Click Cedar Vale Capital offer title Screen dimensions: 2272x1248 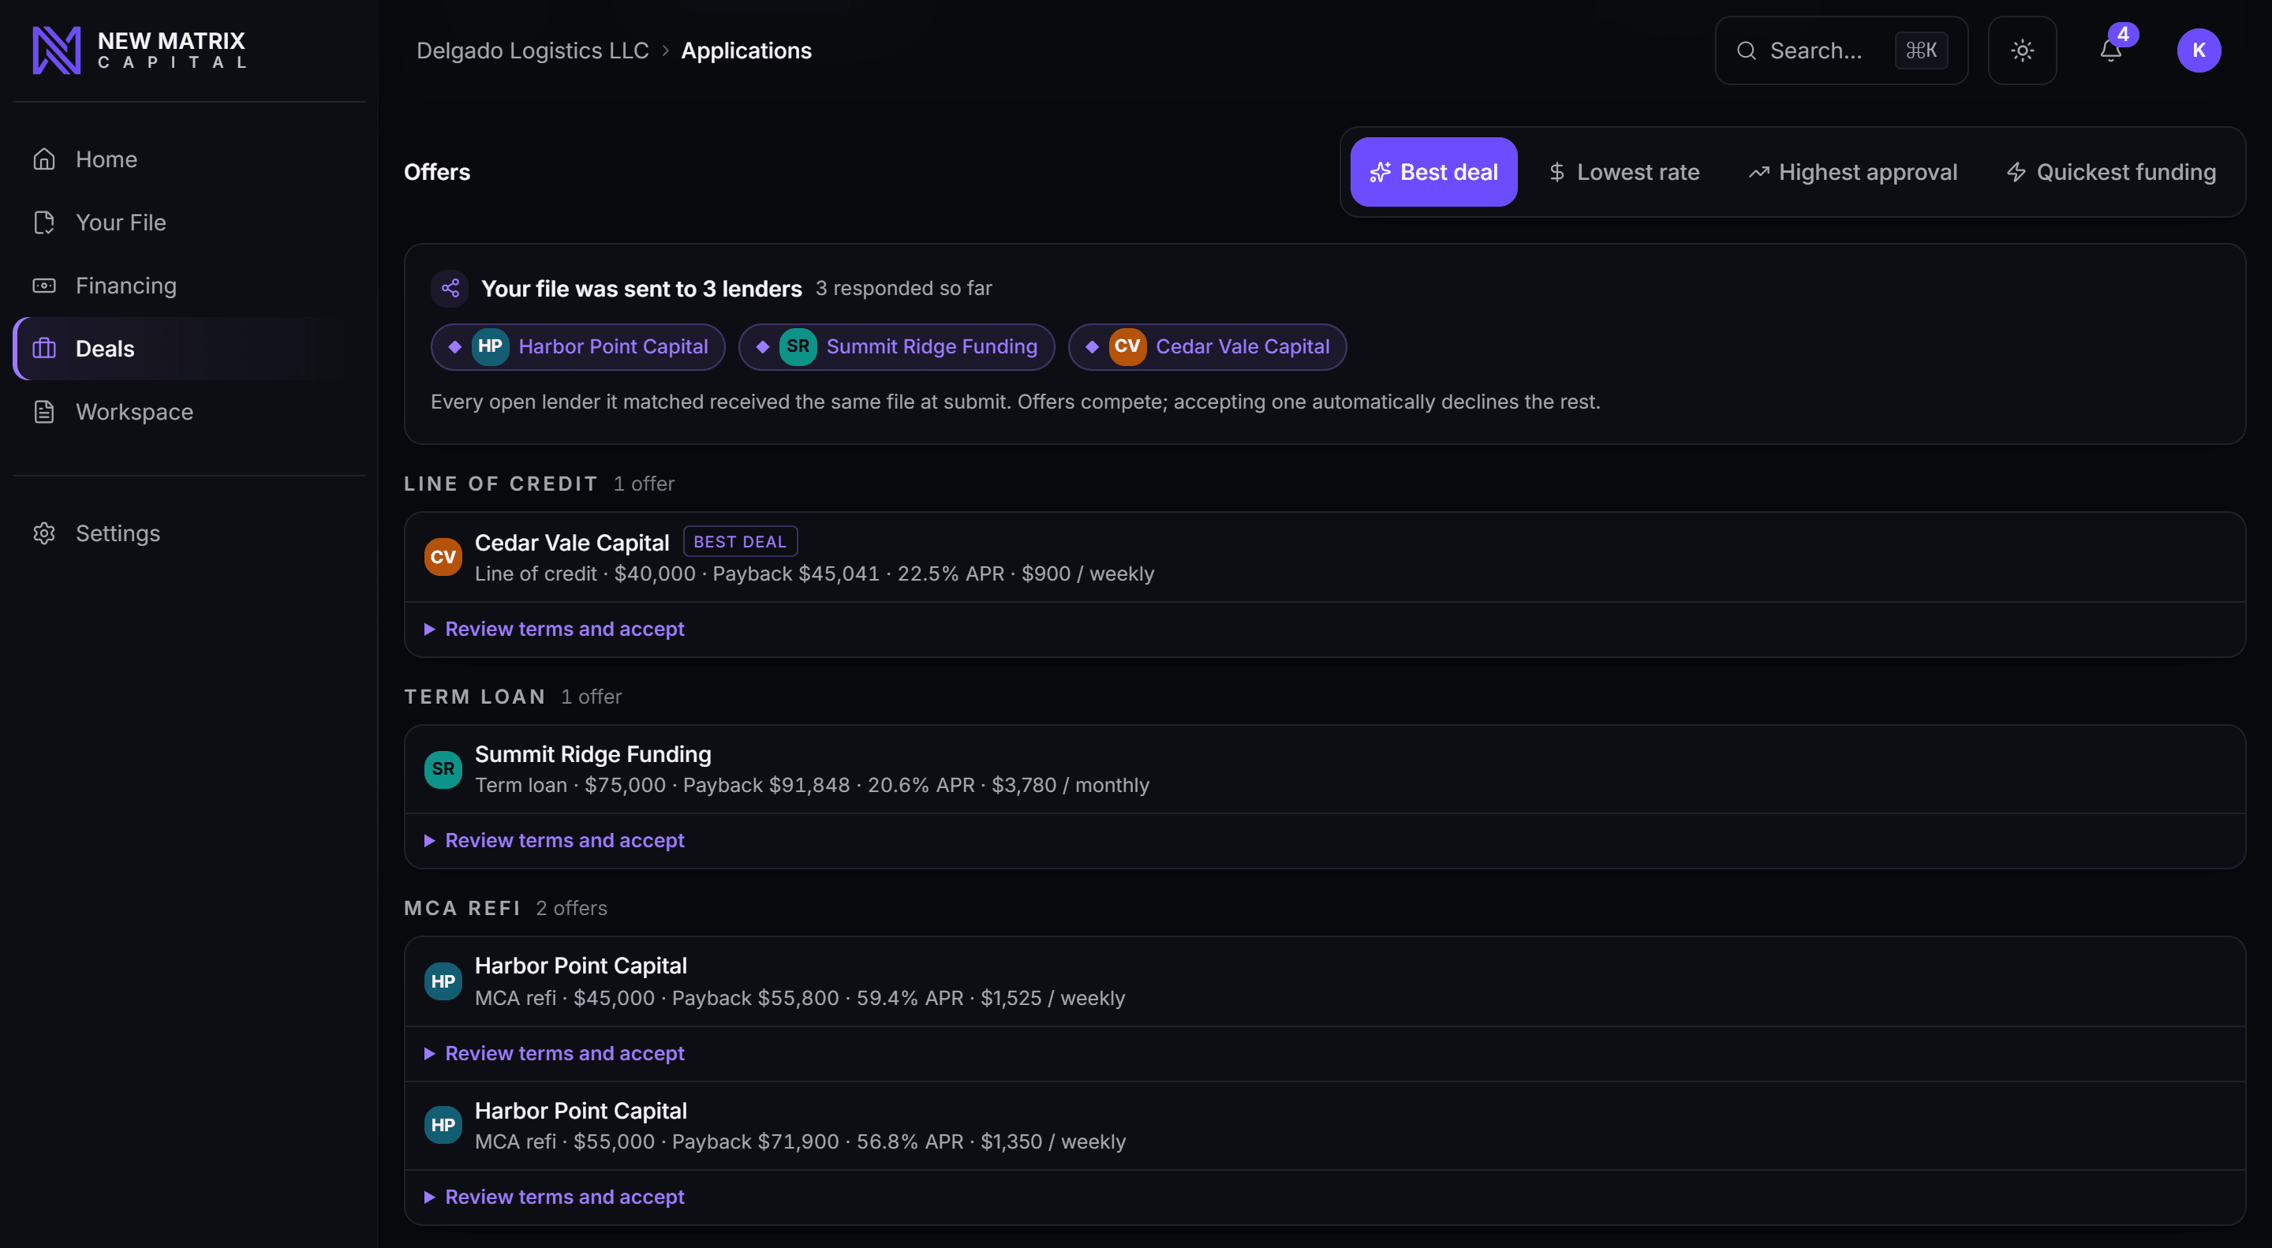click(571, 543)
